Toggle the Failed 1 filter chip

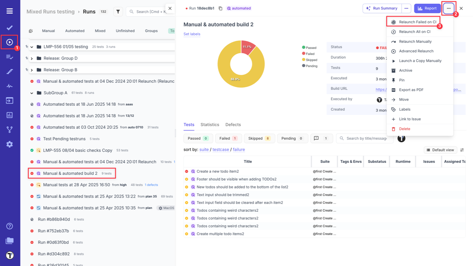pos(228,138)
